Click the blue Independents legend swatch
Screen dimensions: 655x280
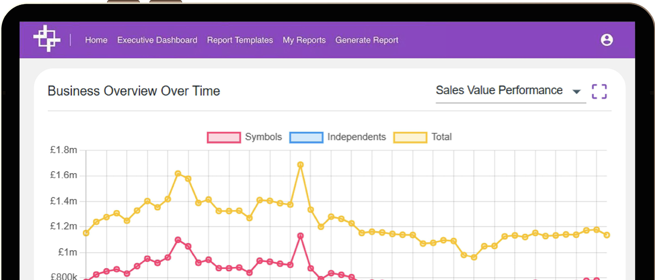(x=306, y=138)
